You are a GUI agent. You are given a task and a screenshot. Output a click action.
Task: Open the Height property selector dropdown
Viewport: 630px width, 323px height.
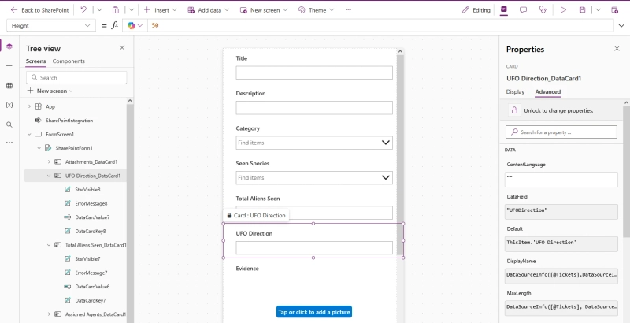(x=51, y=26)
